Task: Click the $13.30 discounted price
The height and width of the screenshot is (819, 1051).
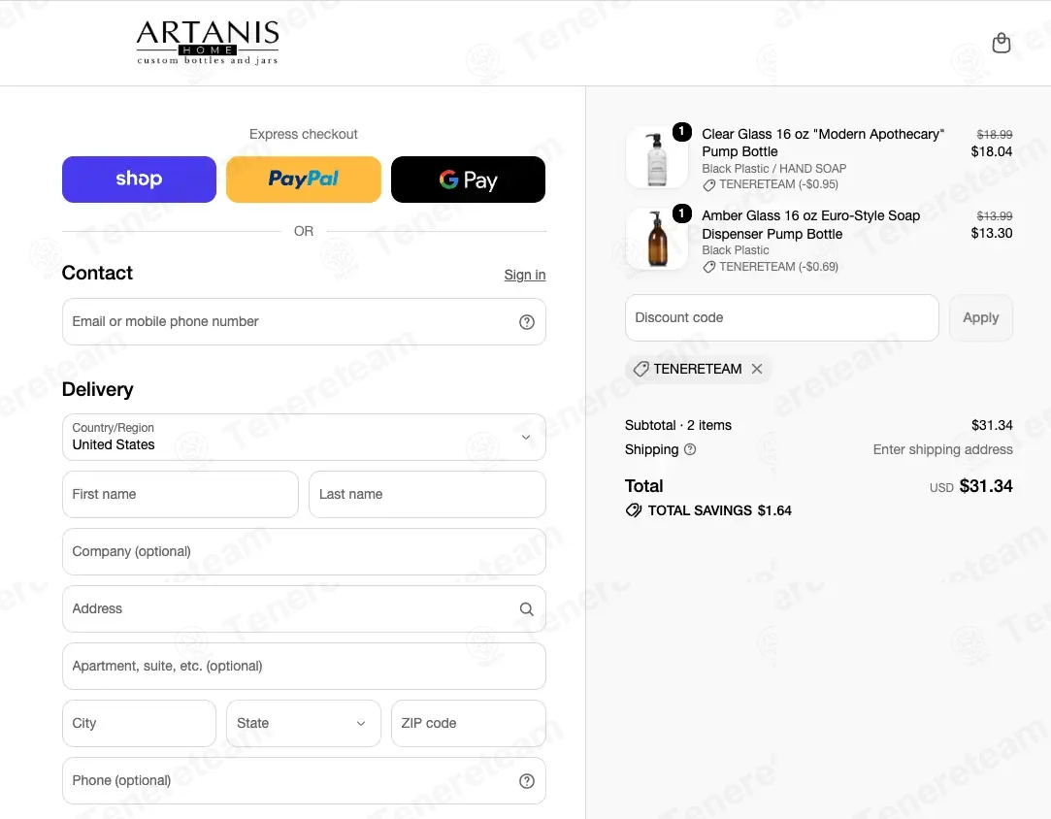Action: click(992, 233)
